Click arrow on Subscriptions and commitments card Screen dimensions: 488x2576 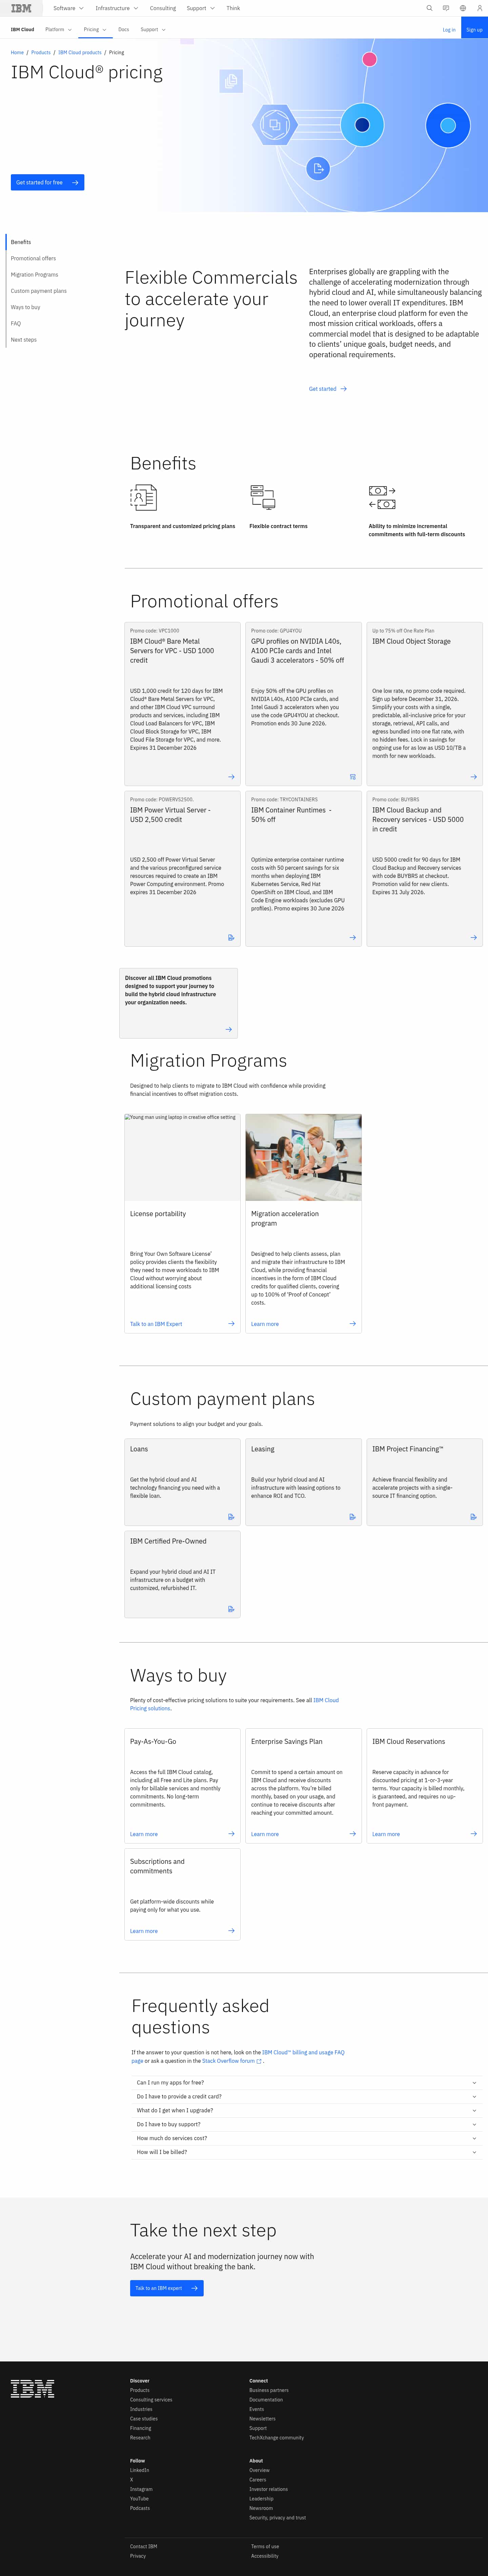(x=231, y=1931)
